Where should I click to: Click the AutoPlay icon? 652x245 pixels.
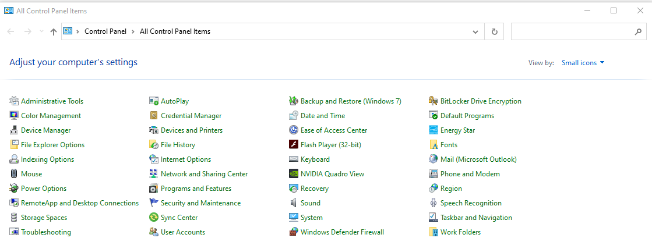pyautogui.click(x=154, y=101)
